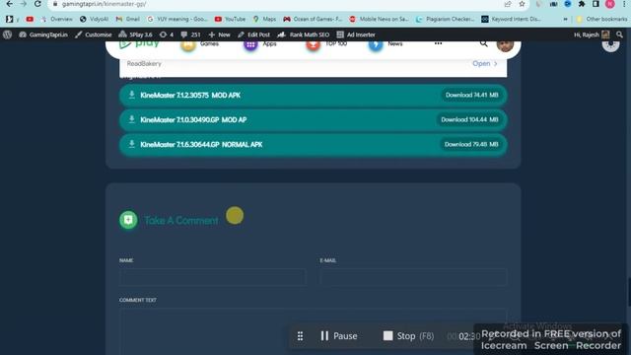The height and width of the screenshot is (355, 631).
Task: Click into the E-MAIL input field
Action: [413, 277]
